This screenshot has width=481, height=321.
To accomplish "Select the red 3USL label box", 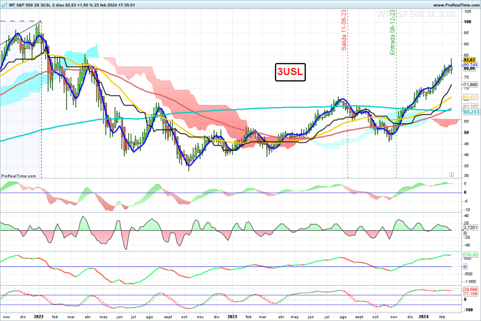I will tap(290, 72).
